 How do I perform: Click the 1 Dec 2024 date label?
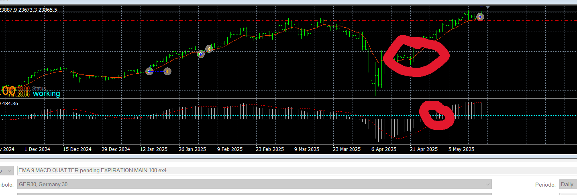[x=37, y=149]
